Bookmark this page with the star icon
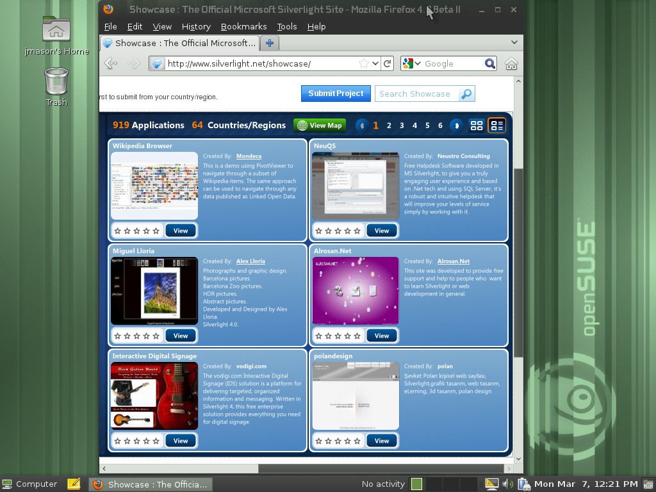Image resolution: width=656 pixels, height=492 pixels. coord(364,63)
